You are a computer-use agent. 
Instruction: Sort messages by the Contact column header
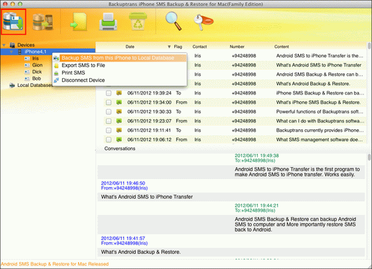coord(200,47)
